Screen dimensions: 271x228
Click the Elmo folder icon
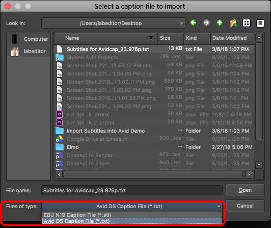point(60,147)
